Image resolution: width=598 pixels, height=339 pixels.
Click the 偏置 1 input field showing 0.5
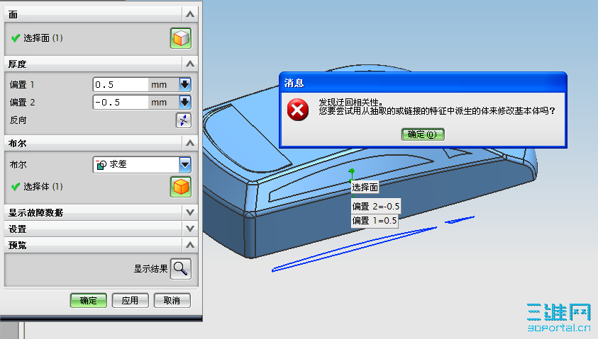[121, 84]
